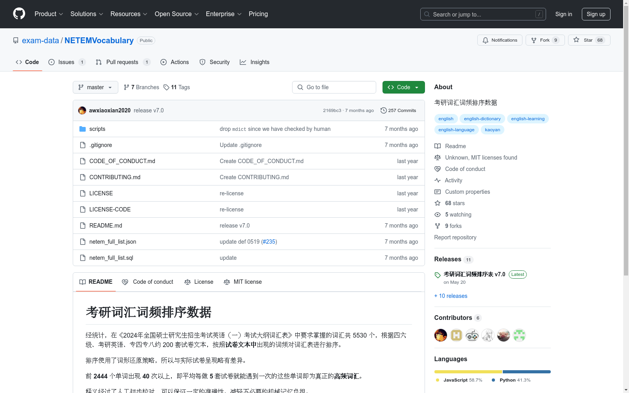Click the english-dictionary topic tag
The height and width of the screenshot is (393, 629).
(x=482, y=119)
